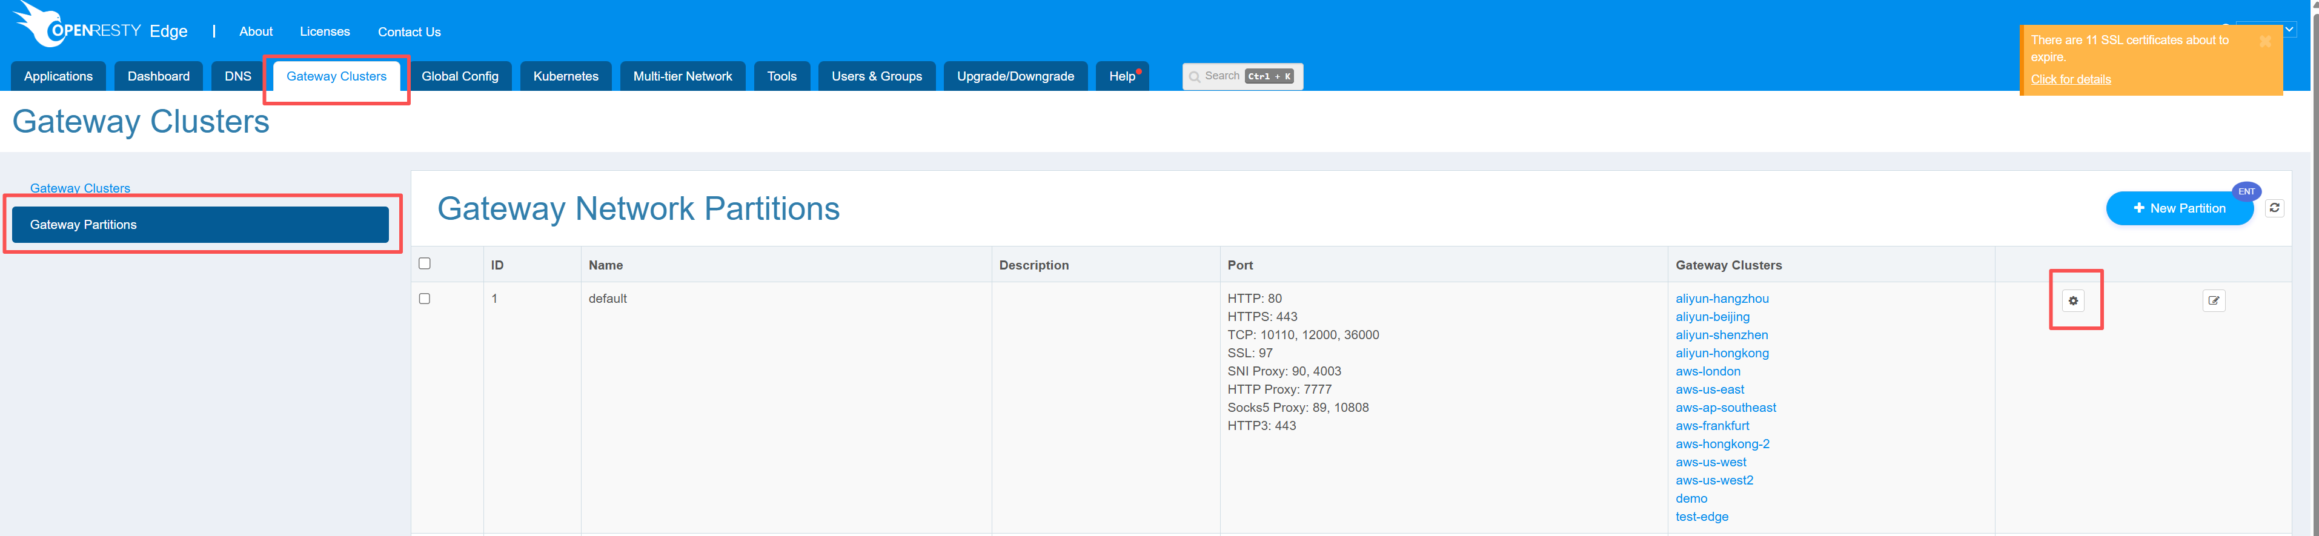Screen dimensions: 2319x536
Task: Check the box for partition ID 1
Action: point(425,299)
